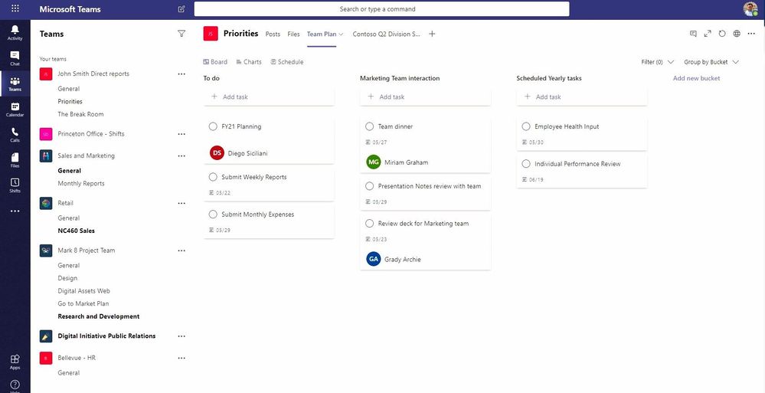Open NC460 Sales channel

(76, 231)
